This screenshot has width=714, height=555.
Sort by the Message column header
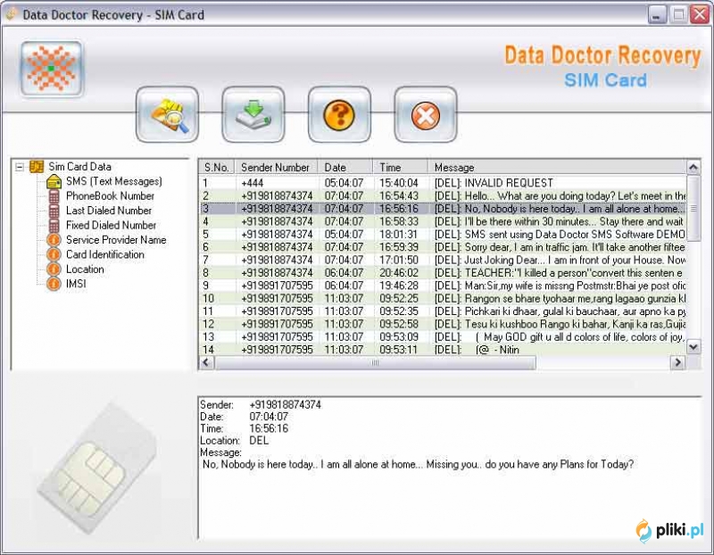(x=557, y=167)
